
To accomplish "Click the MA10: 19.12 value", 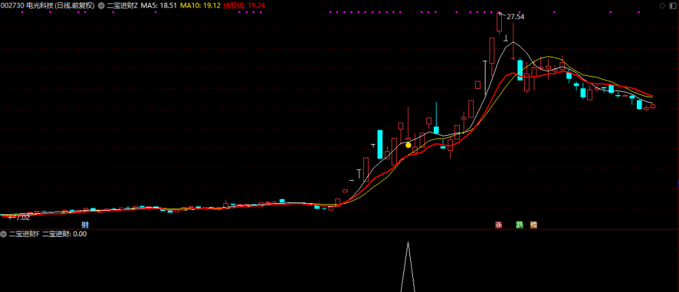I will [x=200, y=5].
